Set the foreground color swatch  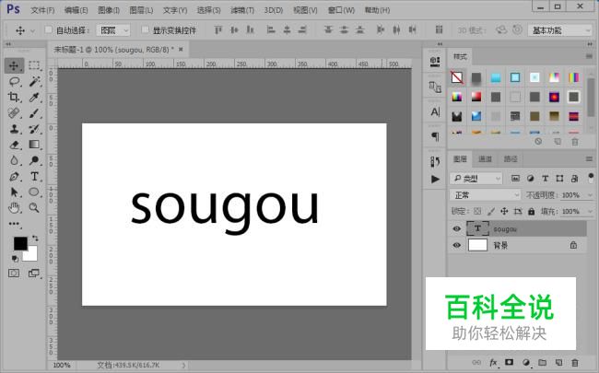click(19, 242)
